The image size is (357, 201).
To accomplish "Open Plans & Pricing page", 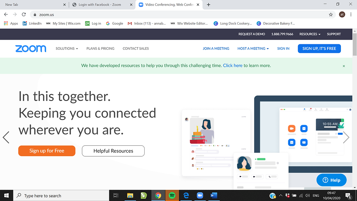I will [x=100, y=49].
